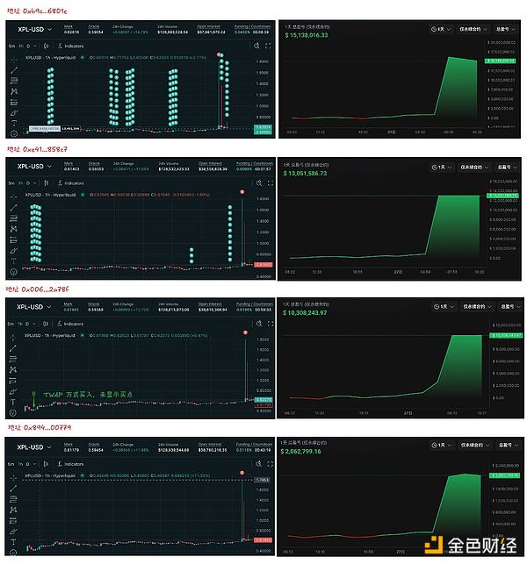Click the $13,051,586.73 PnL value
The image size is (527, 564).
[x=305, y=174]
